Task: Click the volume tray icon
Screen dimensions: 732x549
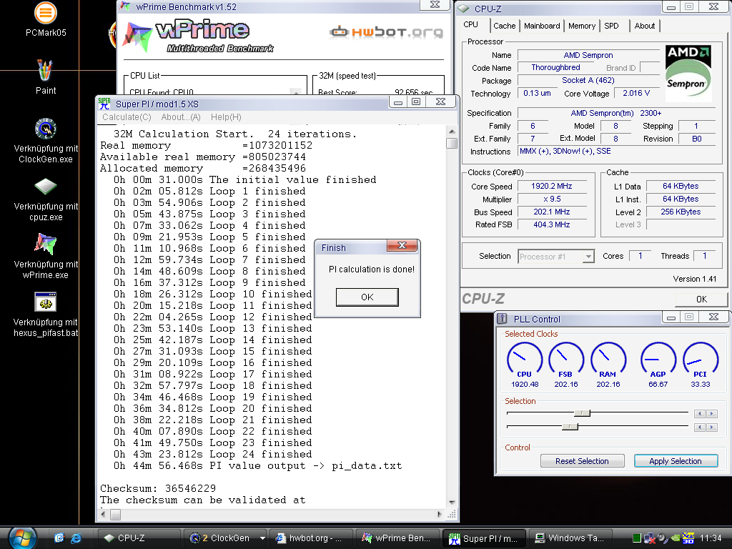Action: [x=663, y=538]
